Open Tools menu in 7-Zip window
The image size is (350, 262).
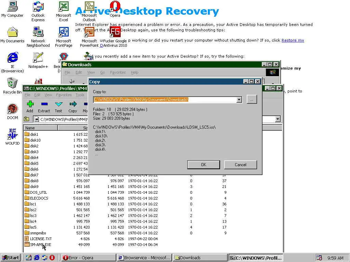(x=80, y=95)
